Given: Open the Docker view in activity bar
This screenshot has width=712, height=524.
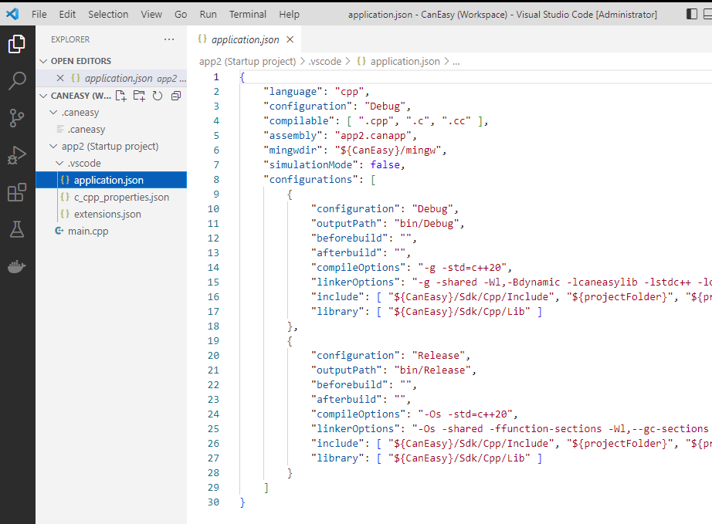Looking at the screenshot, I should [17, 267].
